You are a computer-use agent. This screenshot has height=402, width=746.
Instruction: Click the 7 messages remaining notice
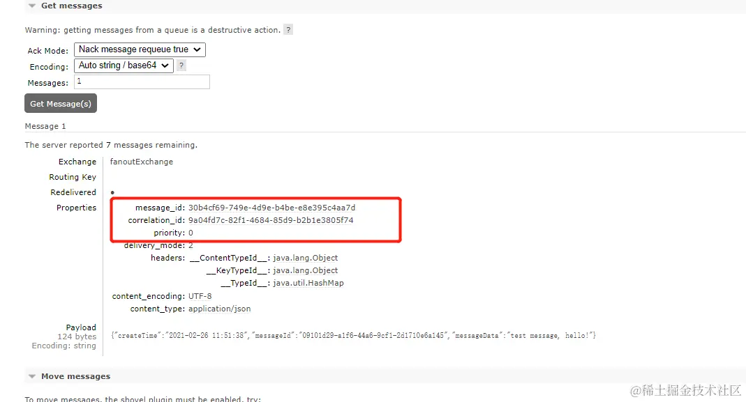pyautogui.click(x=111, y=145)
